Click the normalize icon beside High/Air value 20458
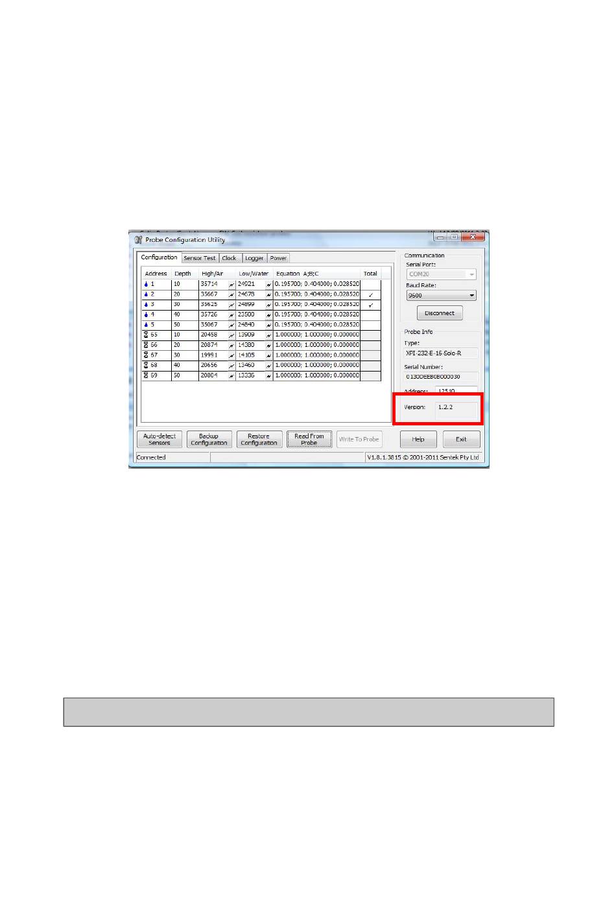The width and height of the screenshot is (616, 900). pos(231,335)
